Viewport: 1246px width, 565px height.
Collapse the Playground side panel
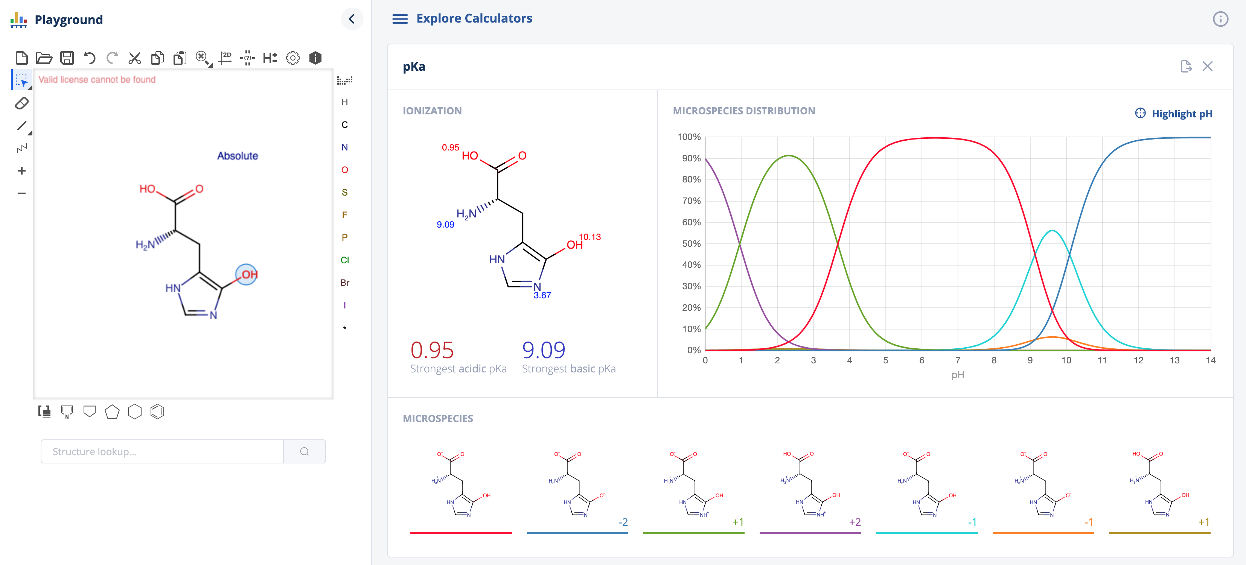coord(352,19)
